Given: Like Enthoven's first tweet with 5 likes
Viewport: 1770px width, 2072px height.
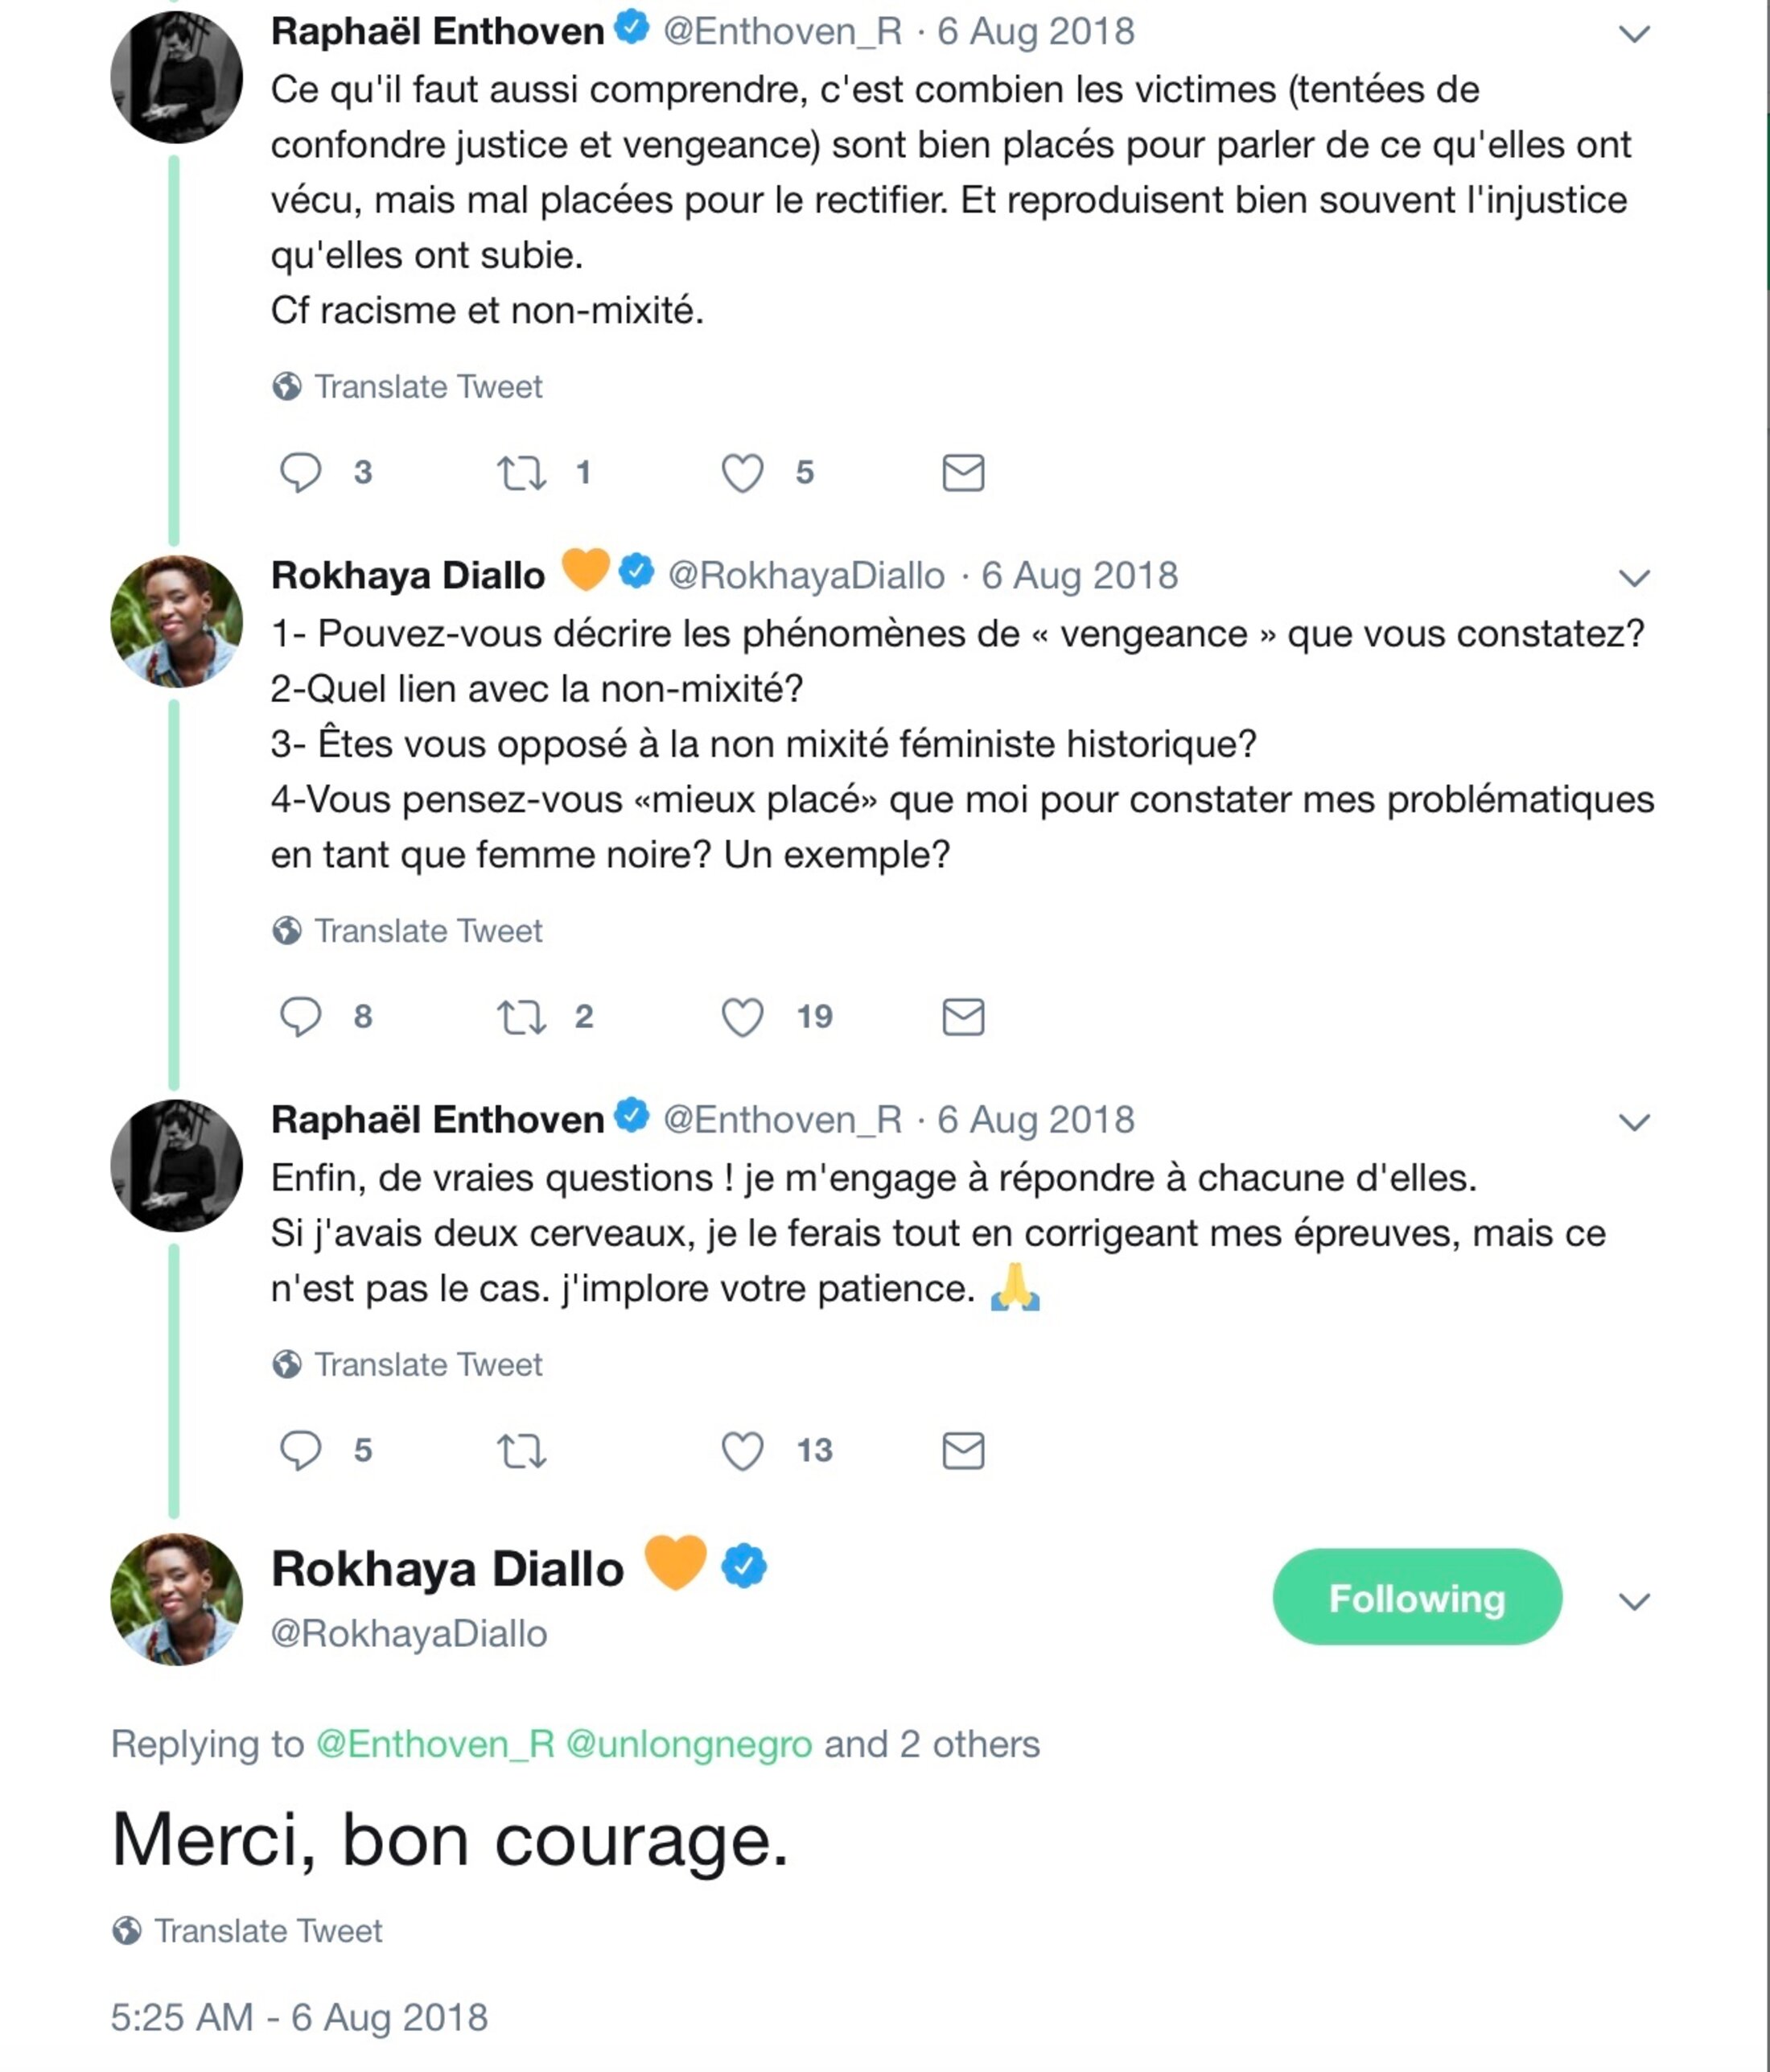Looking at the screenshot, I should [743, 472].
